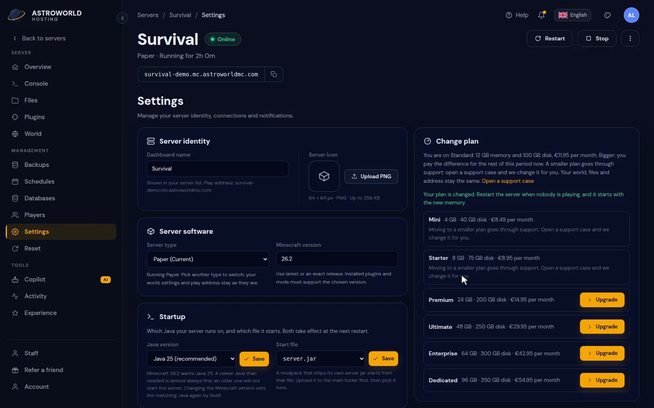Viewport: 654px width, 408px height.
Task: Open Account in the sidebar
Action: point(61,387)
